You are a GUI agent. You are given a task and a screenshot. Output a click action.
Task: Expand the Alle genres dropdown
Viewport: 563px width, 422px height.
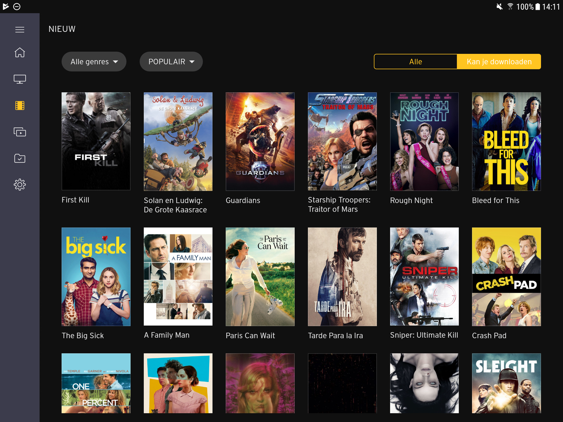tap(94, 62)
